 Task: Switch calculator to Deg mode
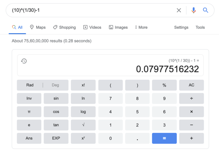click(55, 85)
